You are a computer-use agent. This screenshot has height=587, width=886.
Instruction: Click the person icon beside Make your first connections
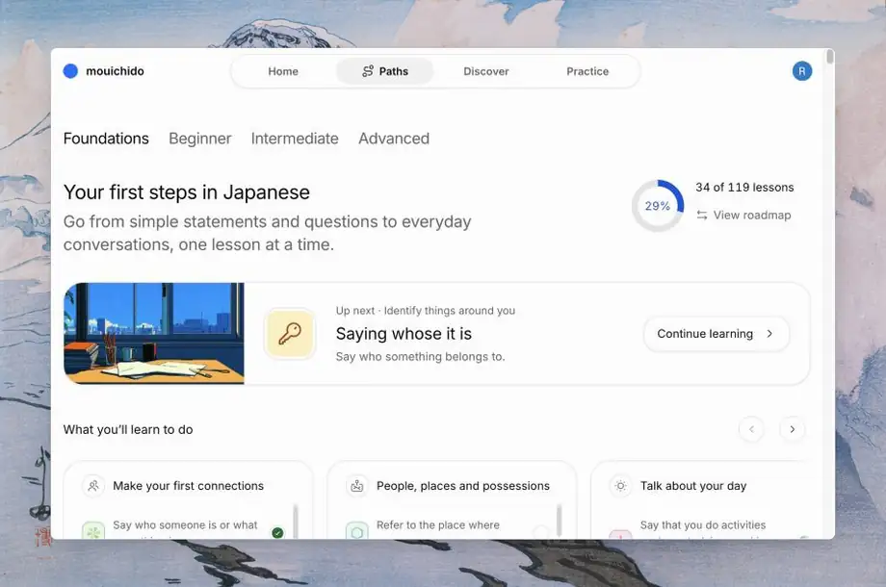[93, 485]
